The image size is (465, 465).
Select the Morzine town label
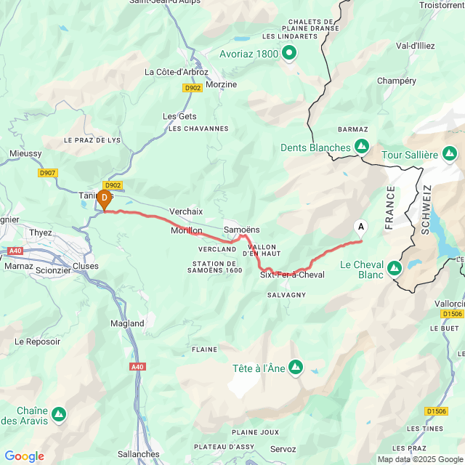coord(221,84)
